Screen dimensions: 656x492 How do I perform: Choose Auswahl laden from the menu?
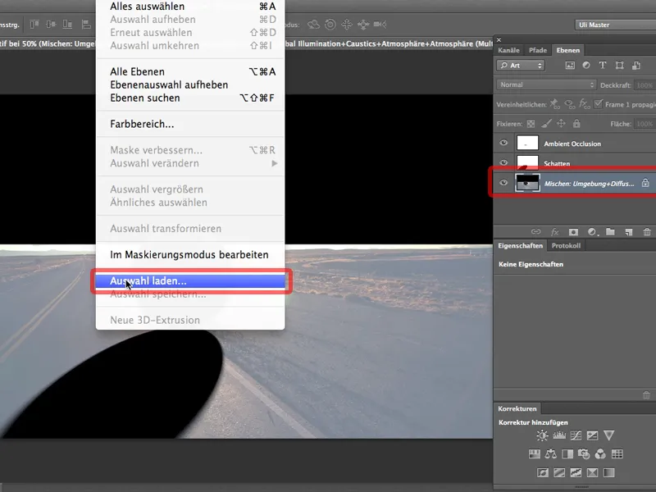190,281
